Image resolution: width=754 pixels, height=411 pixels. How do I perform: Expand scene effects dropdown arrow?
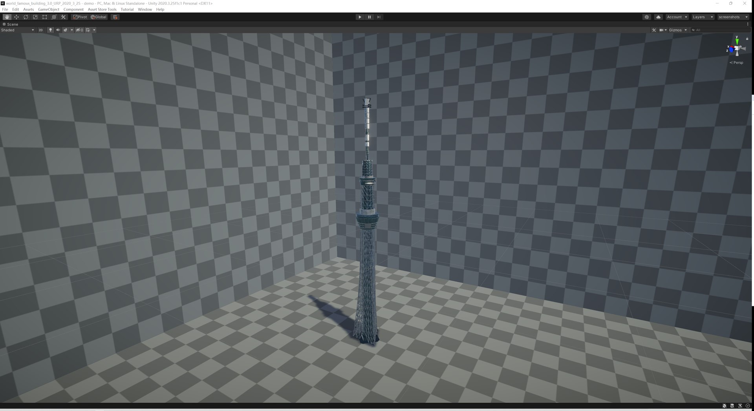click(x=71, y=30)
